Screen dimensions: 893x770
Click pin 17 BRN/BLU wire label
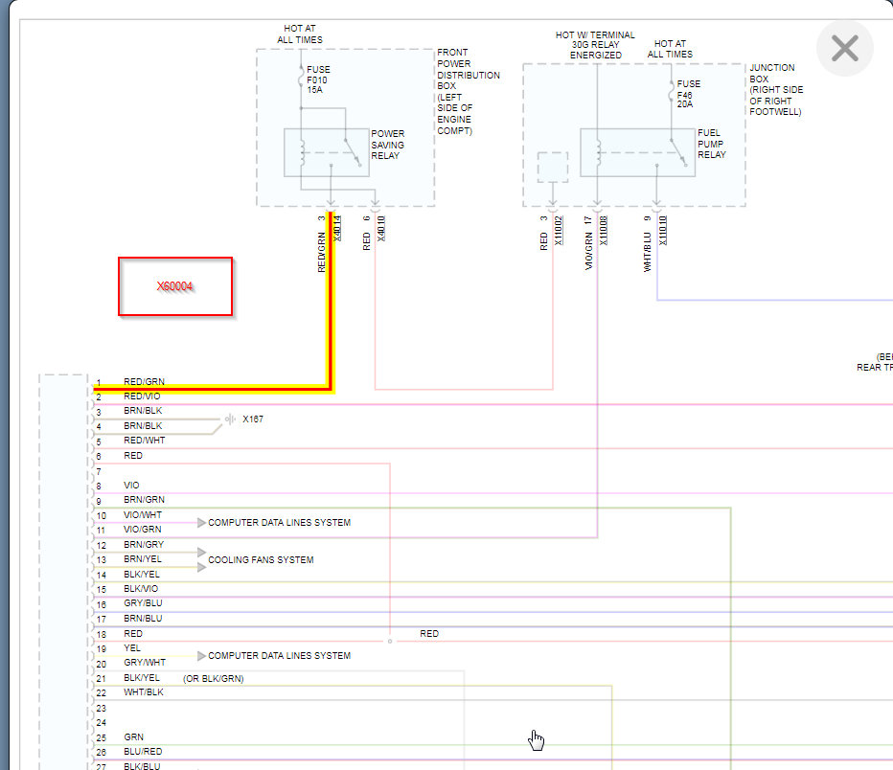(143, 618)
